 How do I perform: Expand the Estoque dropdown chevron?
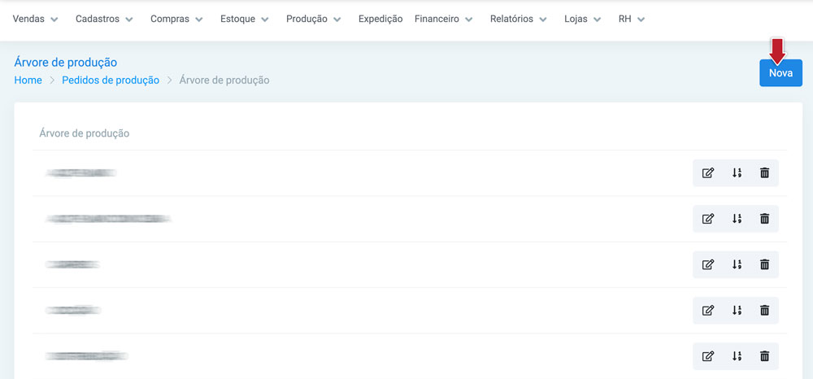[265, 20]
